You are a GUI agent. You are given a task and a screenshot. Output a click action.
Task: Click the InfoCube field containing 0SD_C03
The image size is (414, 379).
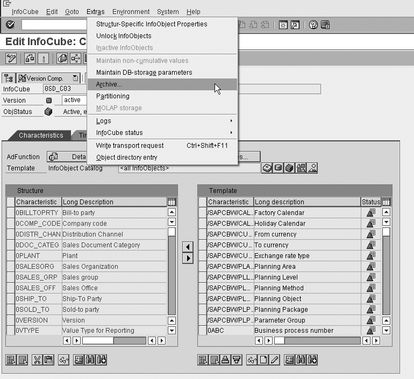pos(65,89)
